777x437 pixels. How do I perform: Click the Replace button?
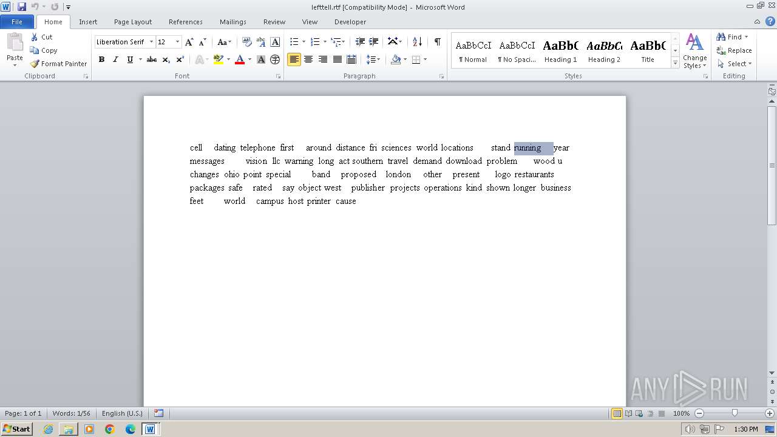tap(735, 50)
